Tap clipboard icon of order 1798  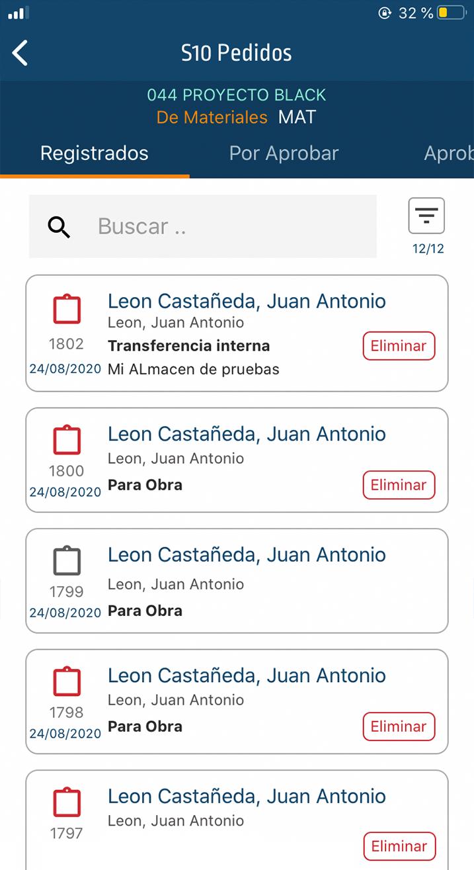point(67,681)
